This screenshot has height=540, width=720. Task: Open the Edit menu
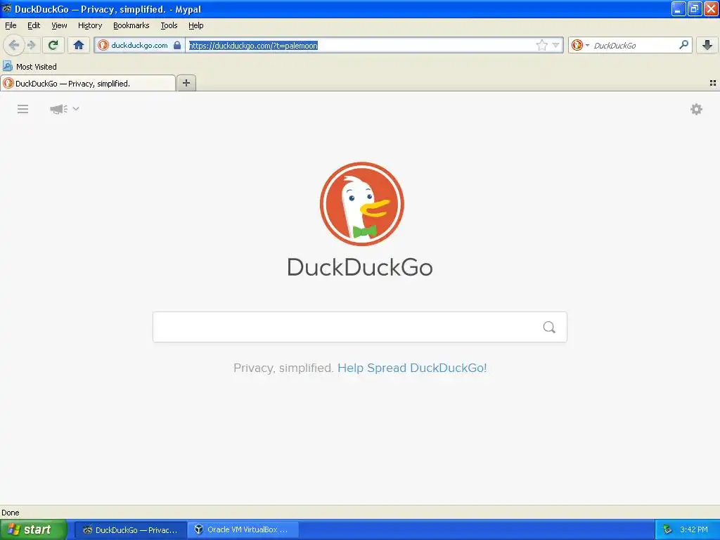[34, 25]
